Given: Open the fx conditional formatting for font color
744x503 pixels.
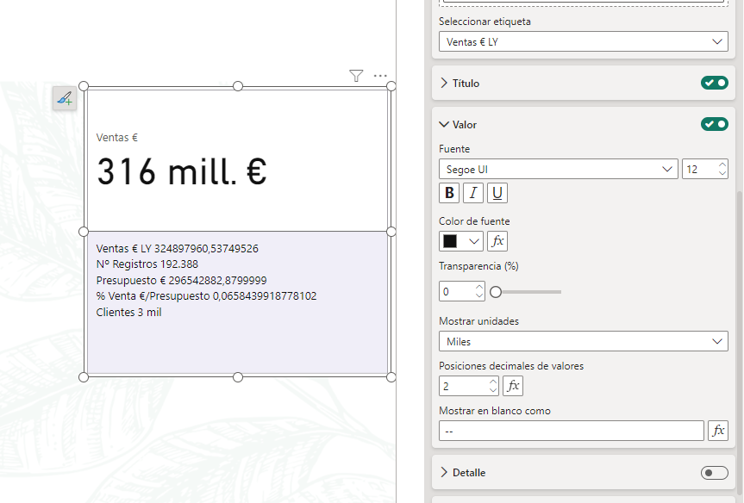Looking at the screenshot, I should [x=497, y=241].
